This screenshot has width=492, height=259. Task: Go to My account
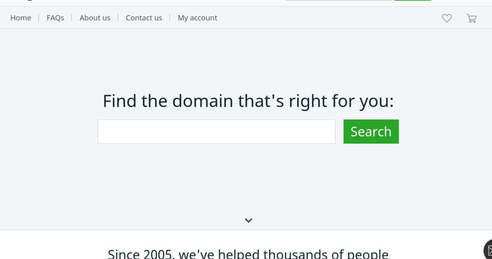(197, 18)
